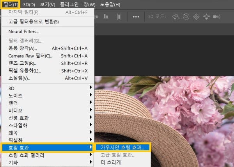Expand the 3D filter submenu
Screen dimensions: 234x167
[48, 88]
